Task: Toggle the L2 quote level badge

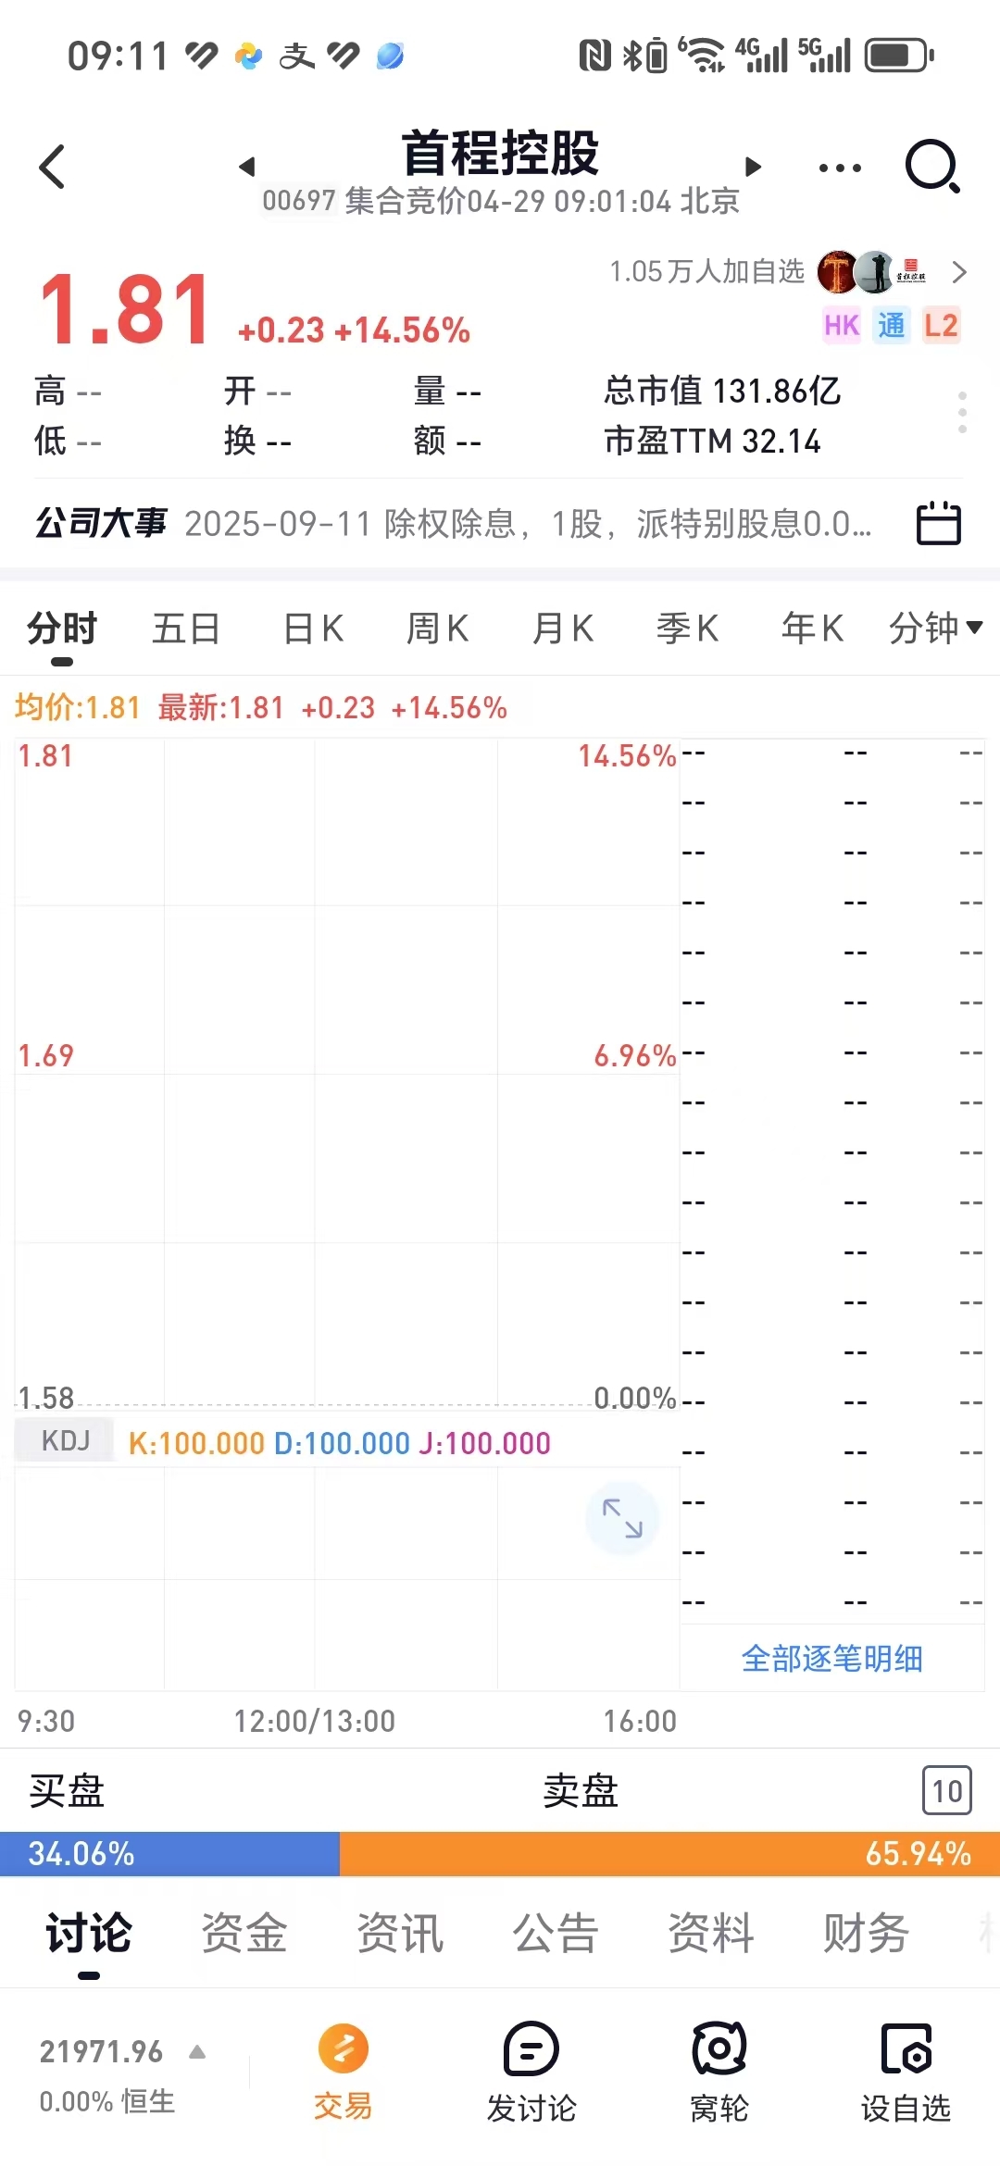Action: point(941,325)
